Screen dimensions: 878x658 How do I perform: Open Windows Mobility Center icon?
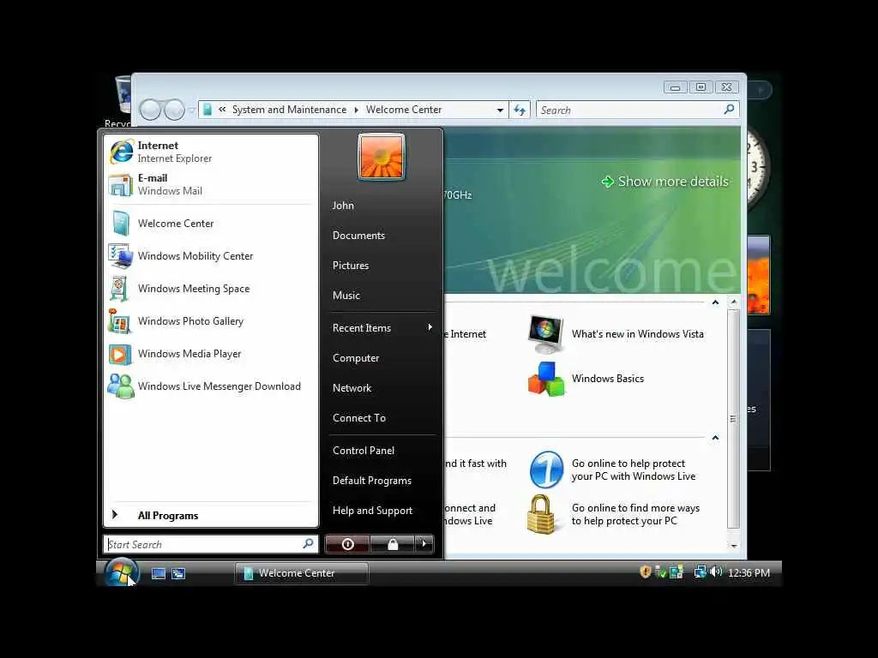(x=122, y=256)
